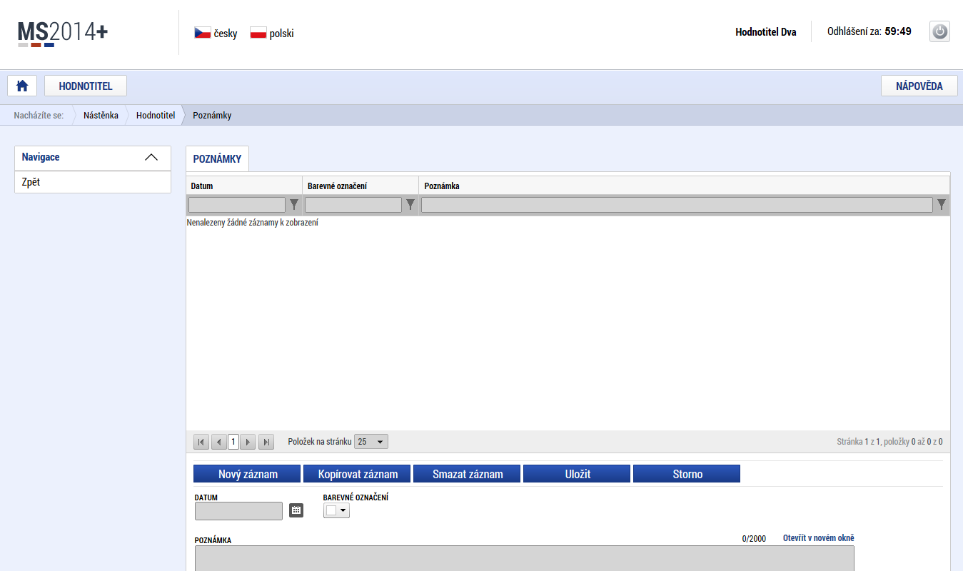Open the Položek na stránku dropdown
963x571 pixels.
(x=371, y=442)
